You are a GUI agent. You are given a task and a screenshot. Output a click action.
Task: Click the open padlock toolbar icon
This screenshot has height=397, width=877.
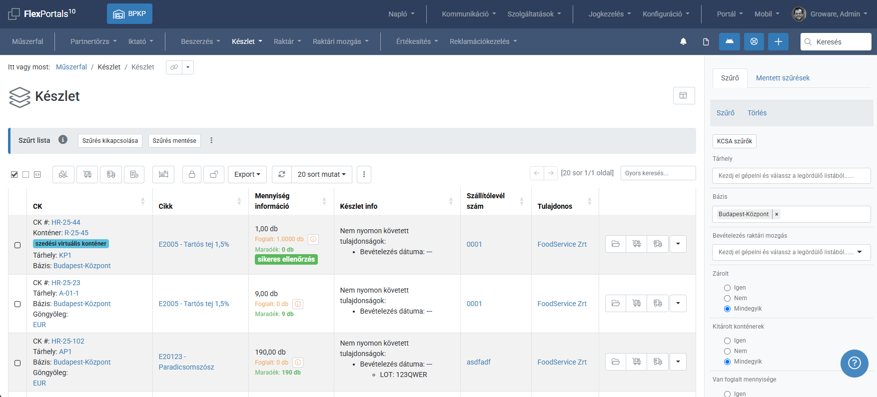click(214, 174)
